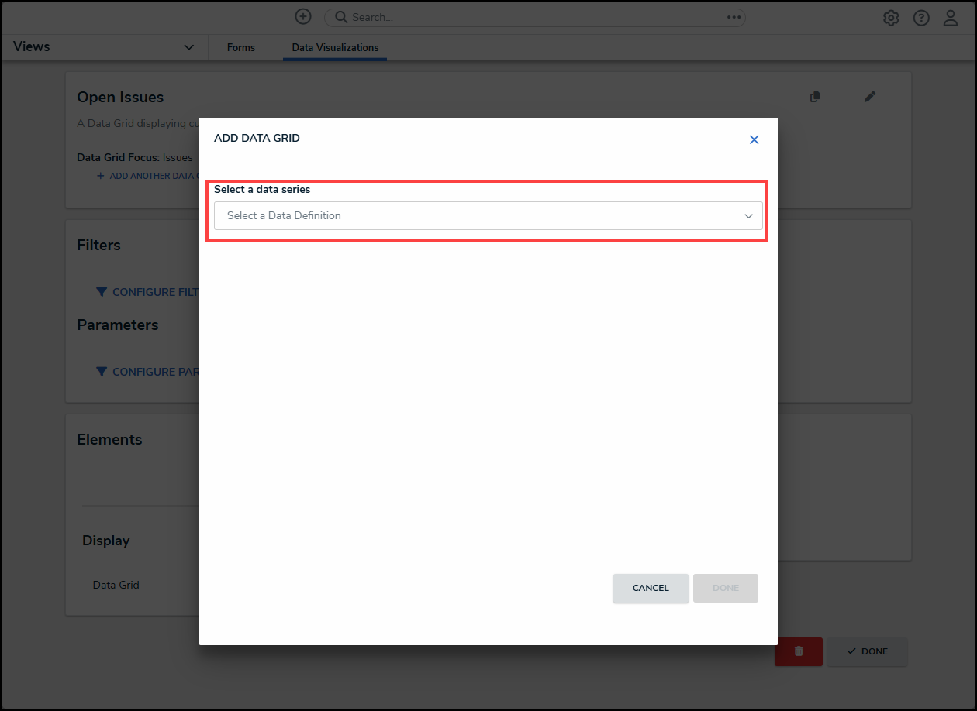Click the Configure Parameters link
Viewport: 977px width, 711px height.
(149, 372)
